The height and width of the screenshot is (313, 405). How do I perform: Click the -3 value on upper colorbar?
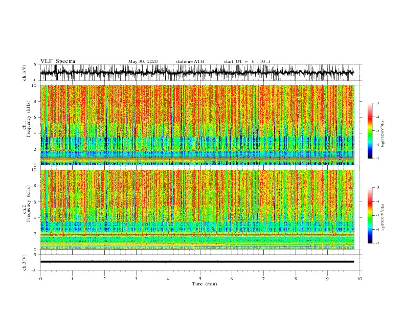pos(377,103)
